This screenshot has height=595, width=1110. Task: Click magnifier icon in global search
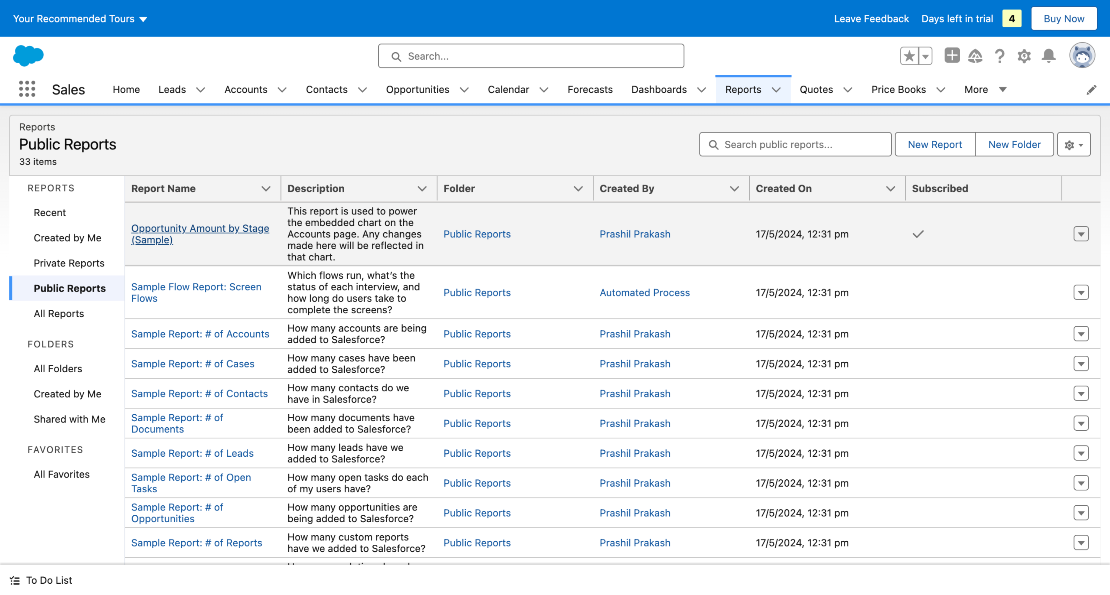point(396,56)
